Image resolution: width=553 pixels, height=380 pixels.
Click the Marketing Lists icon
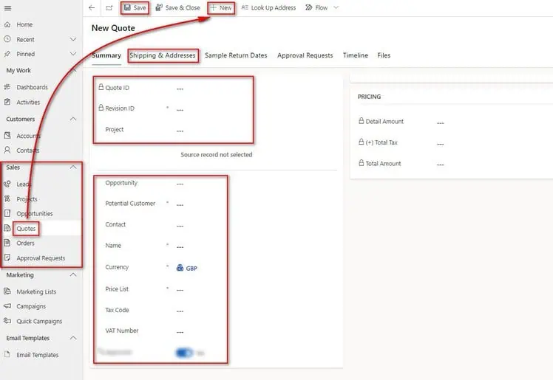click(x=7, y=291)
